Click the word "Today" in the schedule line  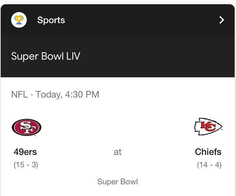48,95
